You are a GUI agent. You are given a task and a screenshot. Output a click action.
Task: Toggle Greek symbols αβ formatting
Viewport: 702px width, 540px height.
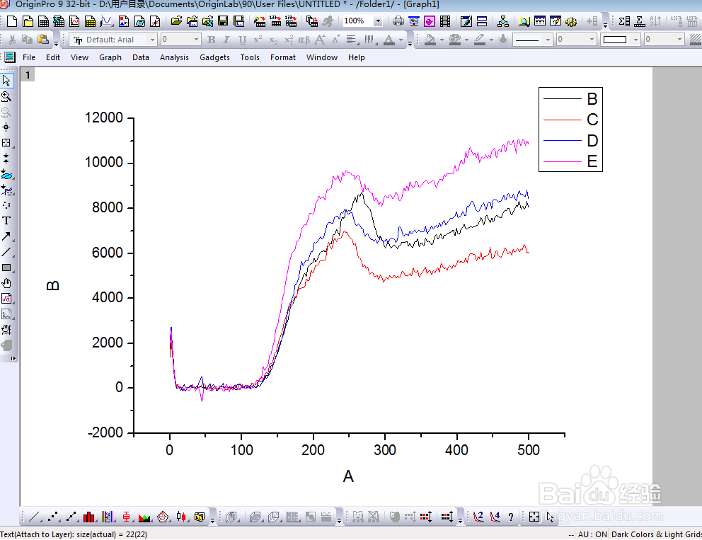click(x=304, y=40)
